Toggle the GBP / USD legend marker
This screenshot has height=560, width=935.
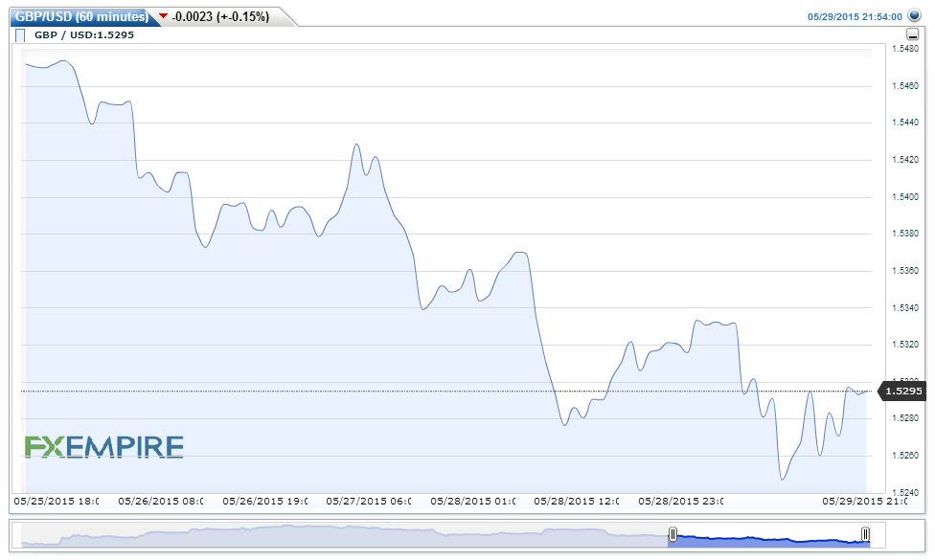(20, 35)
